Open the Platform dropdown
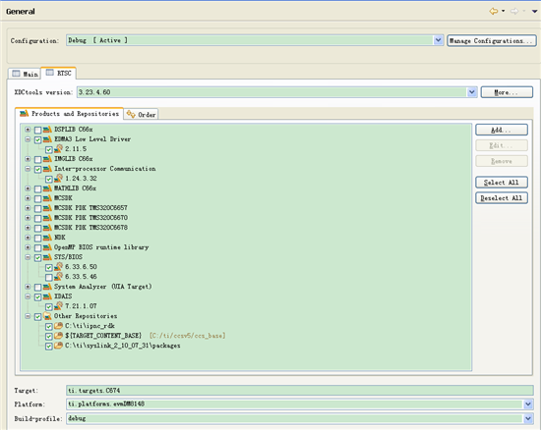Viewport: 541px width, 430px height. click(528, 404)
